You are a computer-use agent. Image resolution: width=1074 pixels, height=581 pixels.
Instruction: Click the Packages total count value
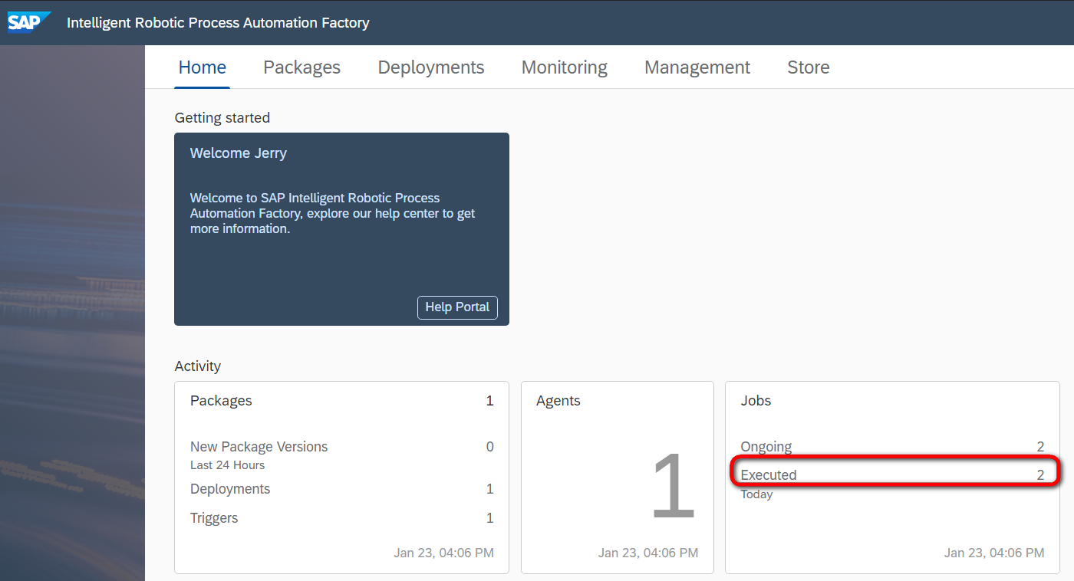490,401
